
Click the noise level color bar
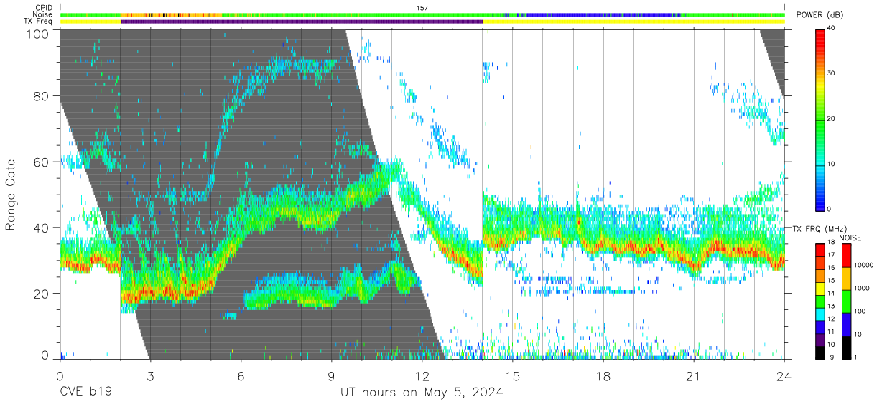pos(847,301)
